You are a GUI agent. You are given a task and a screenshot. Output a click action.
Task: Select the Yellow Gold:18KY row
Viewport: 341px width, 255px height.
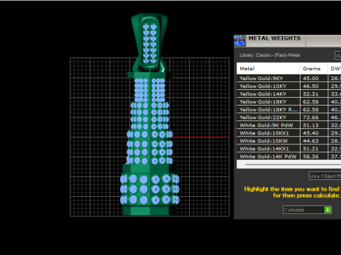288,101
